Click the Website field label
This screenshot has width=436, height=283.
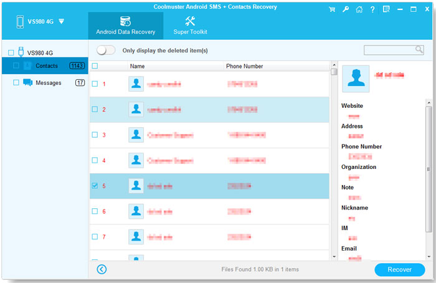[x=352, y=106]
